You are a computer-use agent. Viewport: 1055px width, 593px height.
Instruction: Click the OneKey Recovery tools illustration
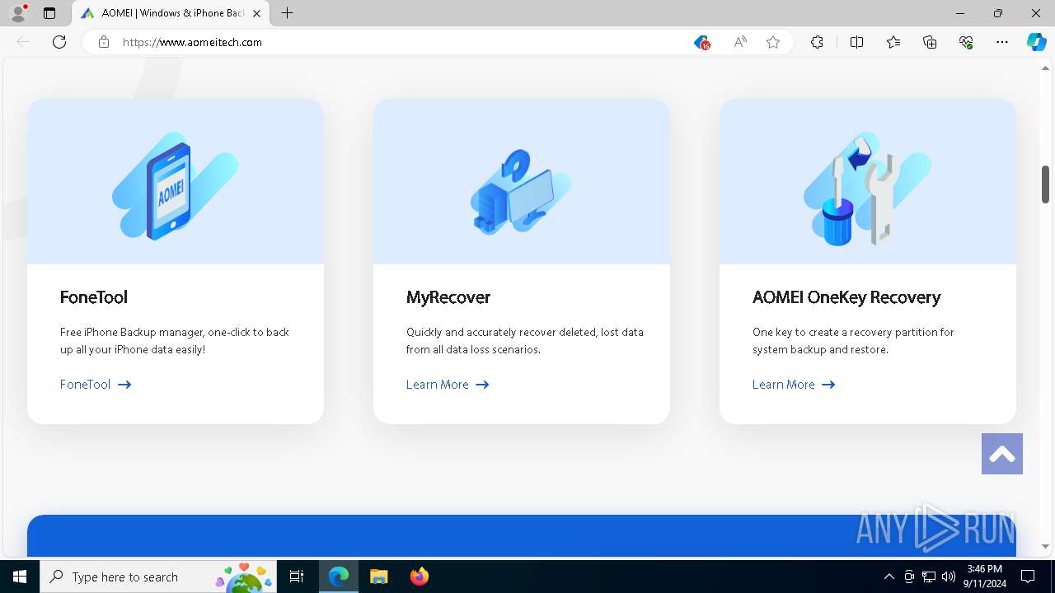click(x=867, y=189)
